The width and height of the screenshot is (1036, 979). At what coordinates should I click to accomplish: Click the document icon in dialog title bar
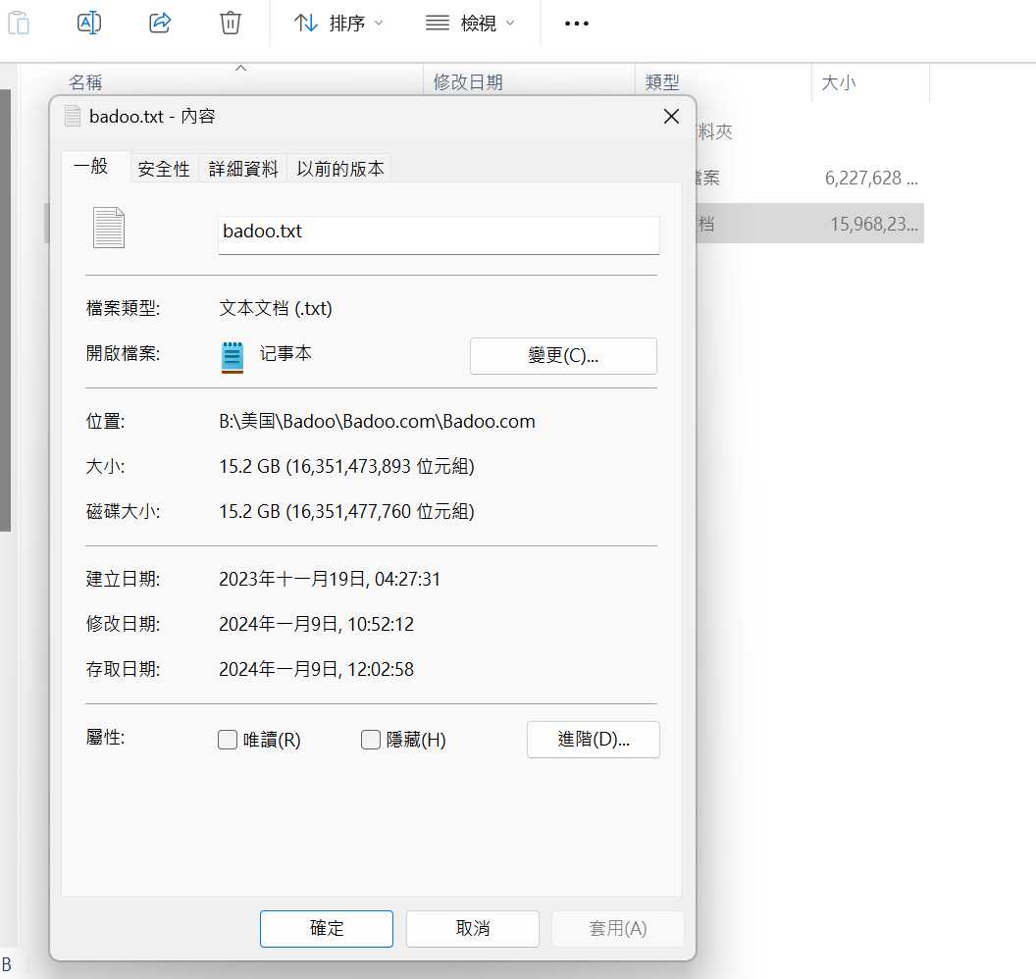click(73, 117)
